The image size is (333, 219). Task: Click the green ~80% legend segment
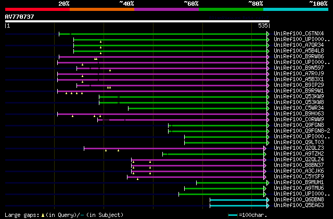tap(231, 9)
